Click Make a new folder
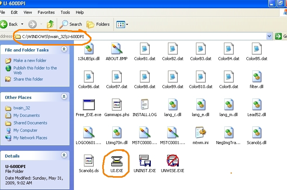The image size is (287, 190). (x=30, y=60)
